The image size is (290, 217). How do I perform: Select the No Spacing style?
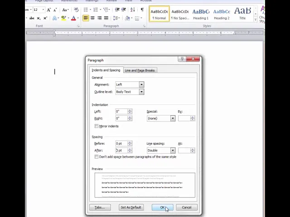point(180,14)
